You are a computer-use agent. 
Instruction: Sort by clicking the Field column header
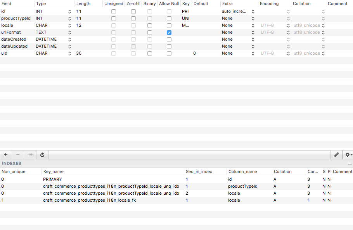7,3
